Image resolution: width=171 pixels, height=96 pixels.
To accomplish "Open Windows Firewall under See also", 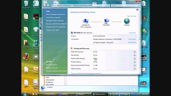I will (x=52, y=68).
